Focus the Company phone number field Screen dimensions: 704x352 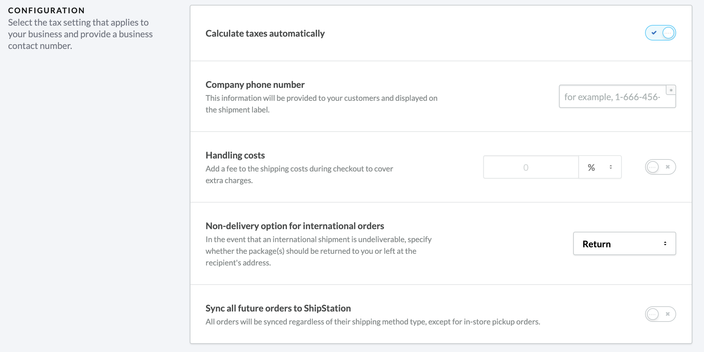click(612, 97)
